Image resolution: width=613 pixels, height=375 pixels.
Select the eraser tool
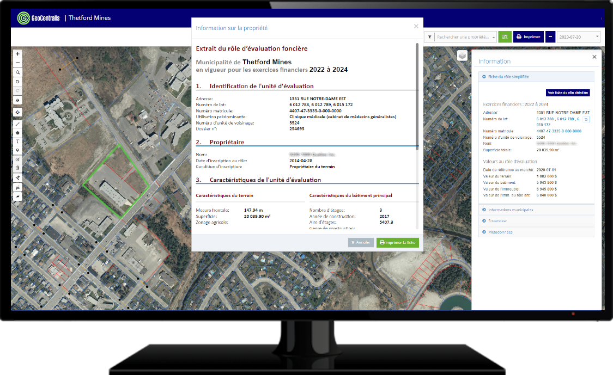tap(17, 196)
